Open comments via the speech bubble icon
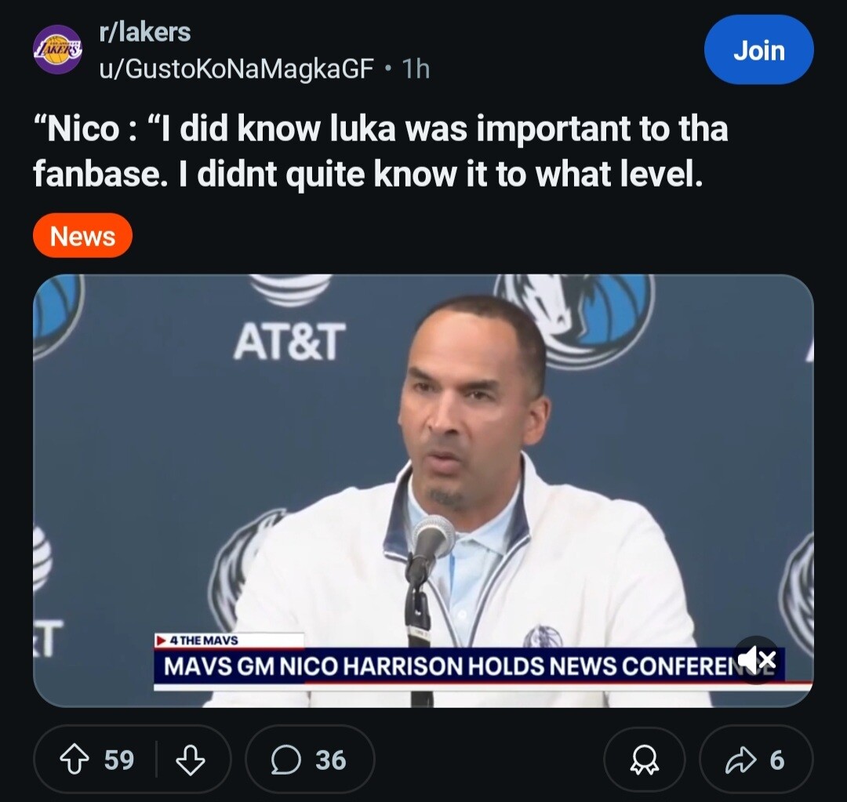847x802 pixels. 285,759
